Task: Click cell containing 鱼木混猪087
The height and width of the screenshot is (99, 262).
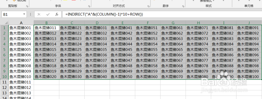Action: point(224,60)
